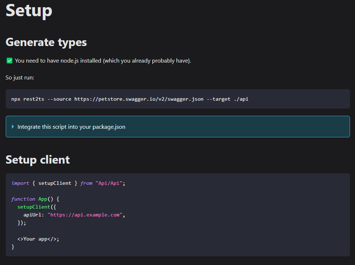
Task: Click the '<>Your app</>' JSX line
Action: click(x=38, y=239)
